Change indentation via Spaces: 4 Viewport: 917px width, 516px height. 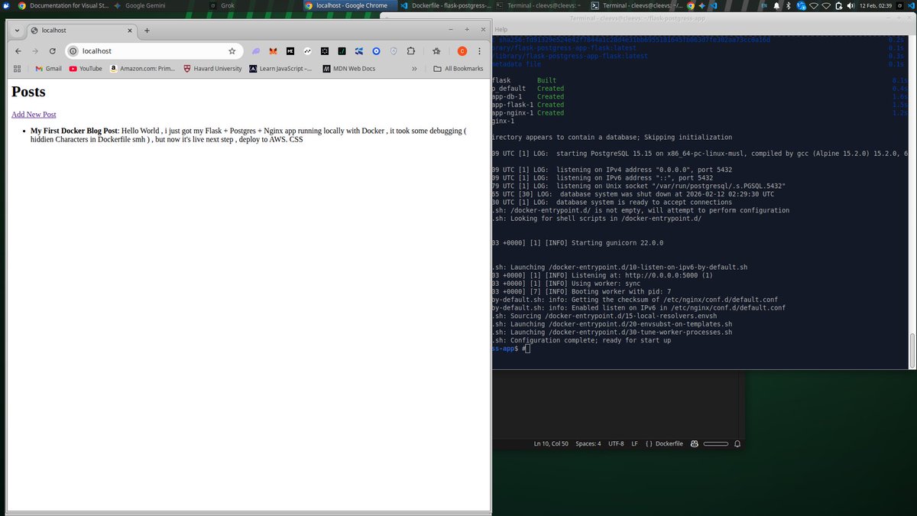[x=588, y=443]
